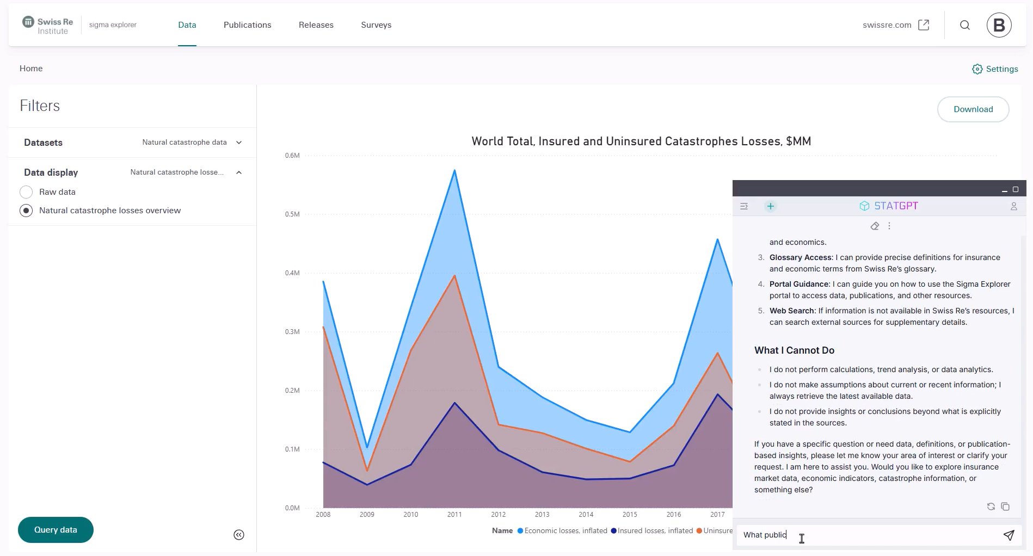This screenshot has height=556, width=1033.
Task: Open the Surveys tab
Action: coord(376,25)
